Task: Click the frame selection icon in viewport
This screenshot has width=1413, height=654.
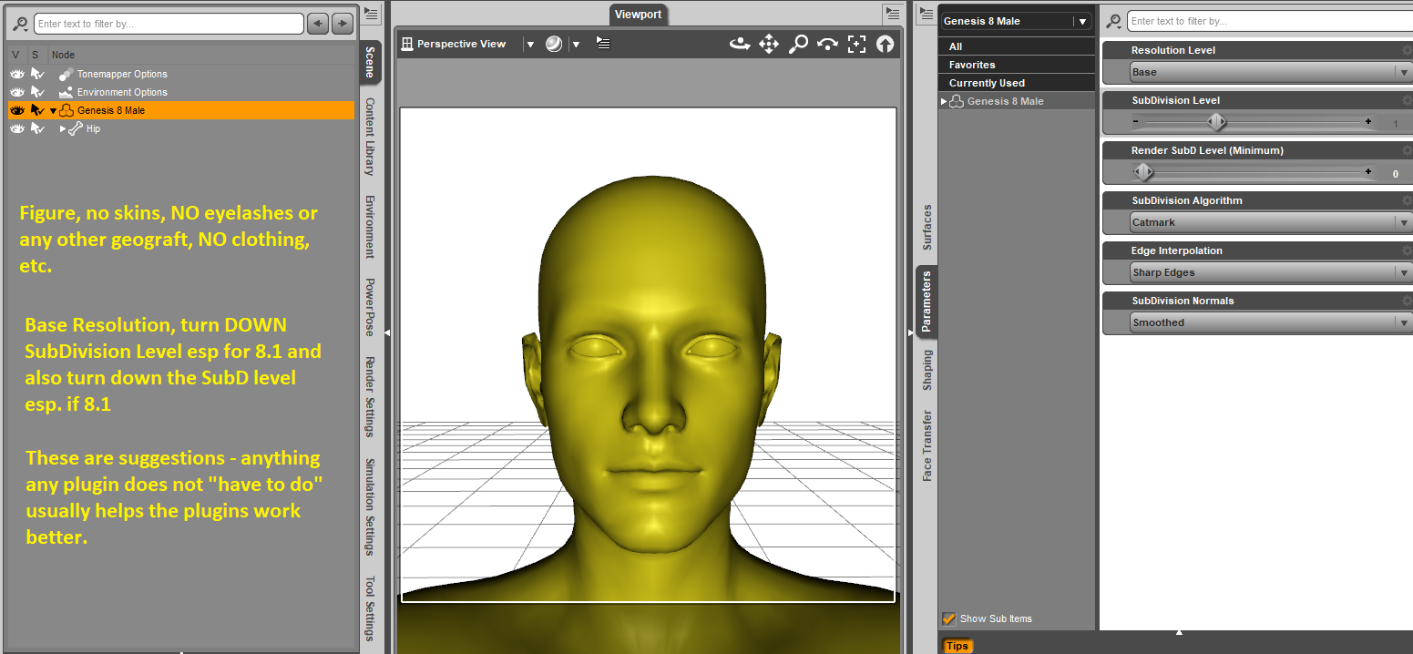Action: (856, 44)
